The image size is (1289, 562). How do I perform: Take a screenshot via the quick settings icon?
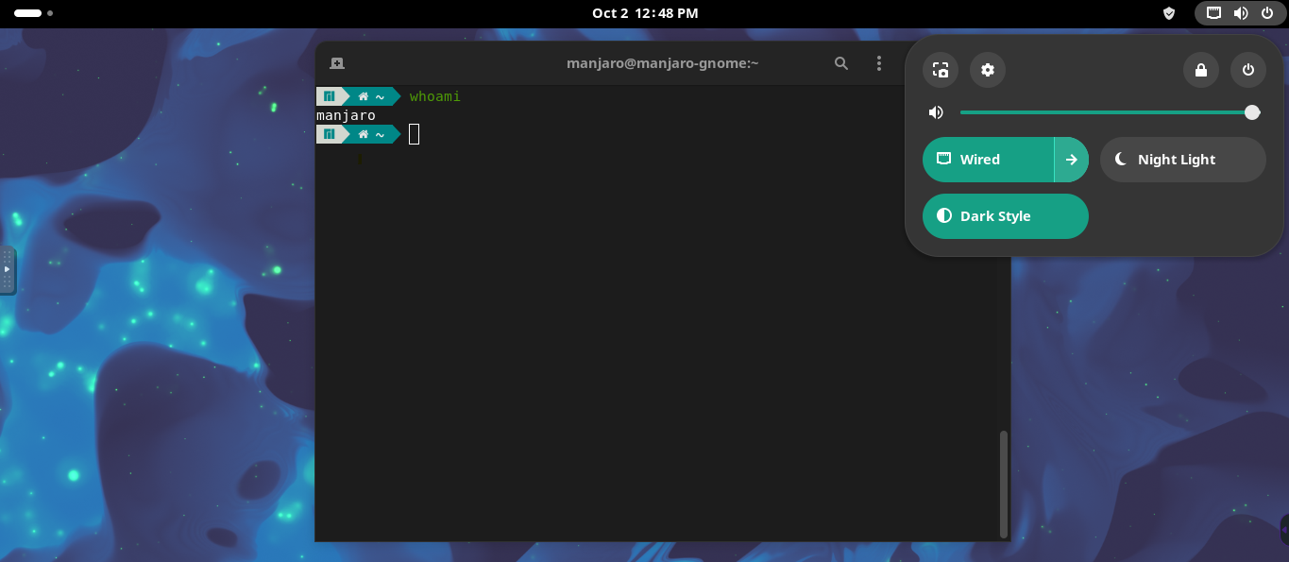coord(940,70)
